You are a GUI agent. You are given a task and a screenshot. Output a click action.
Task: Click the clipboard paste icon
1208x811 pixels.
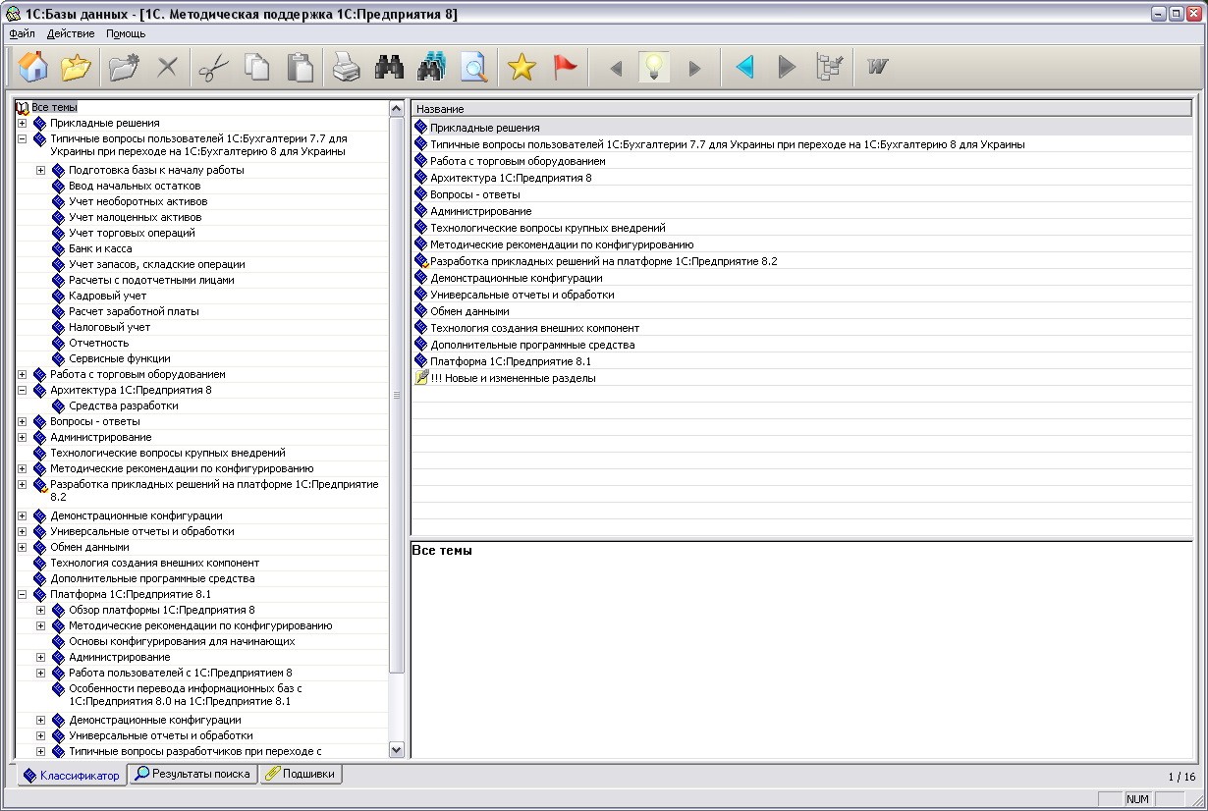[300, 68]
